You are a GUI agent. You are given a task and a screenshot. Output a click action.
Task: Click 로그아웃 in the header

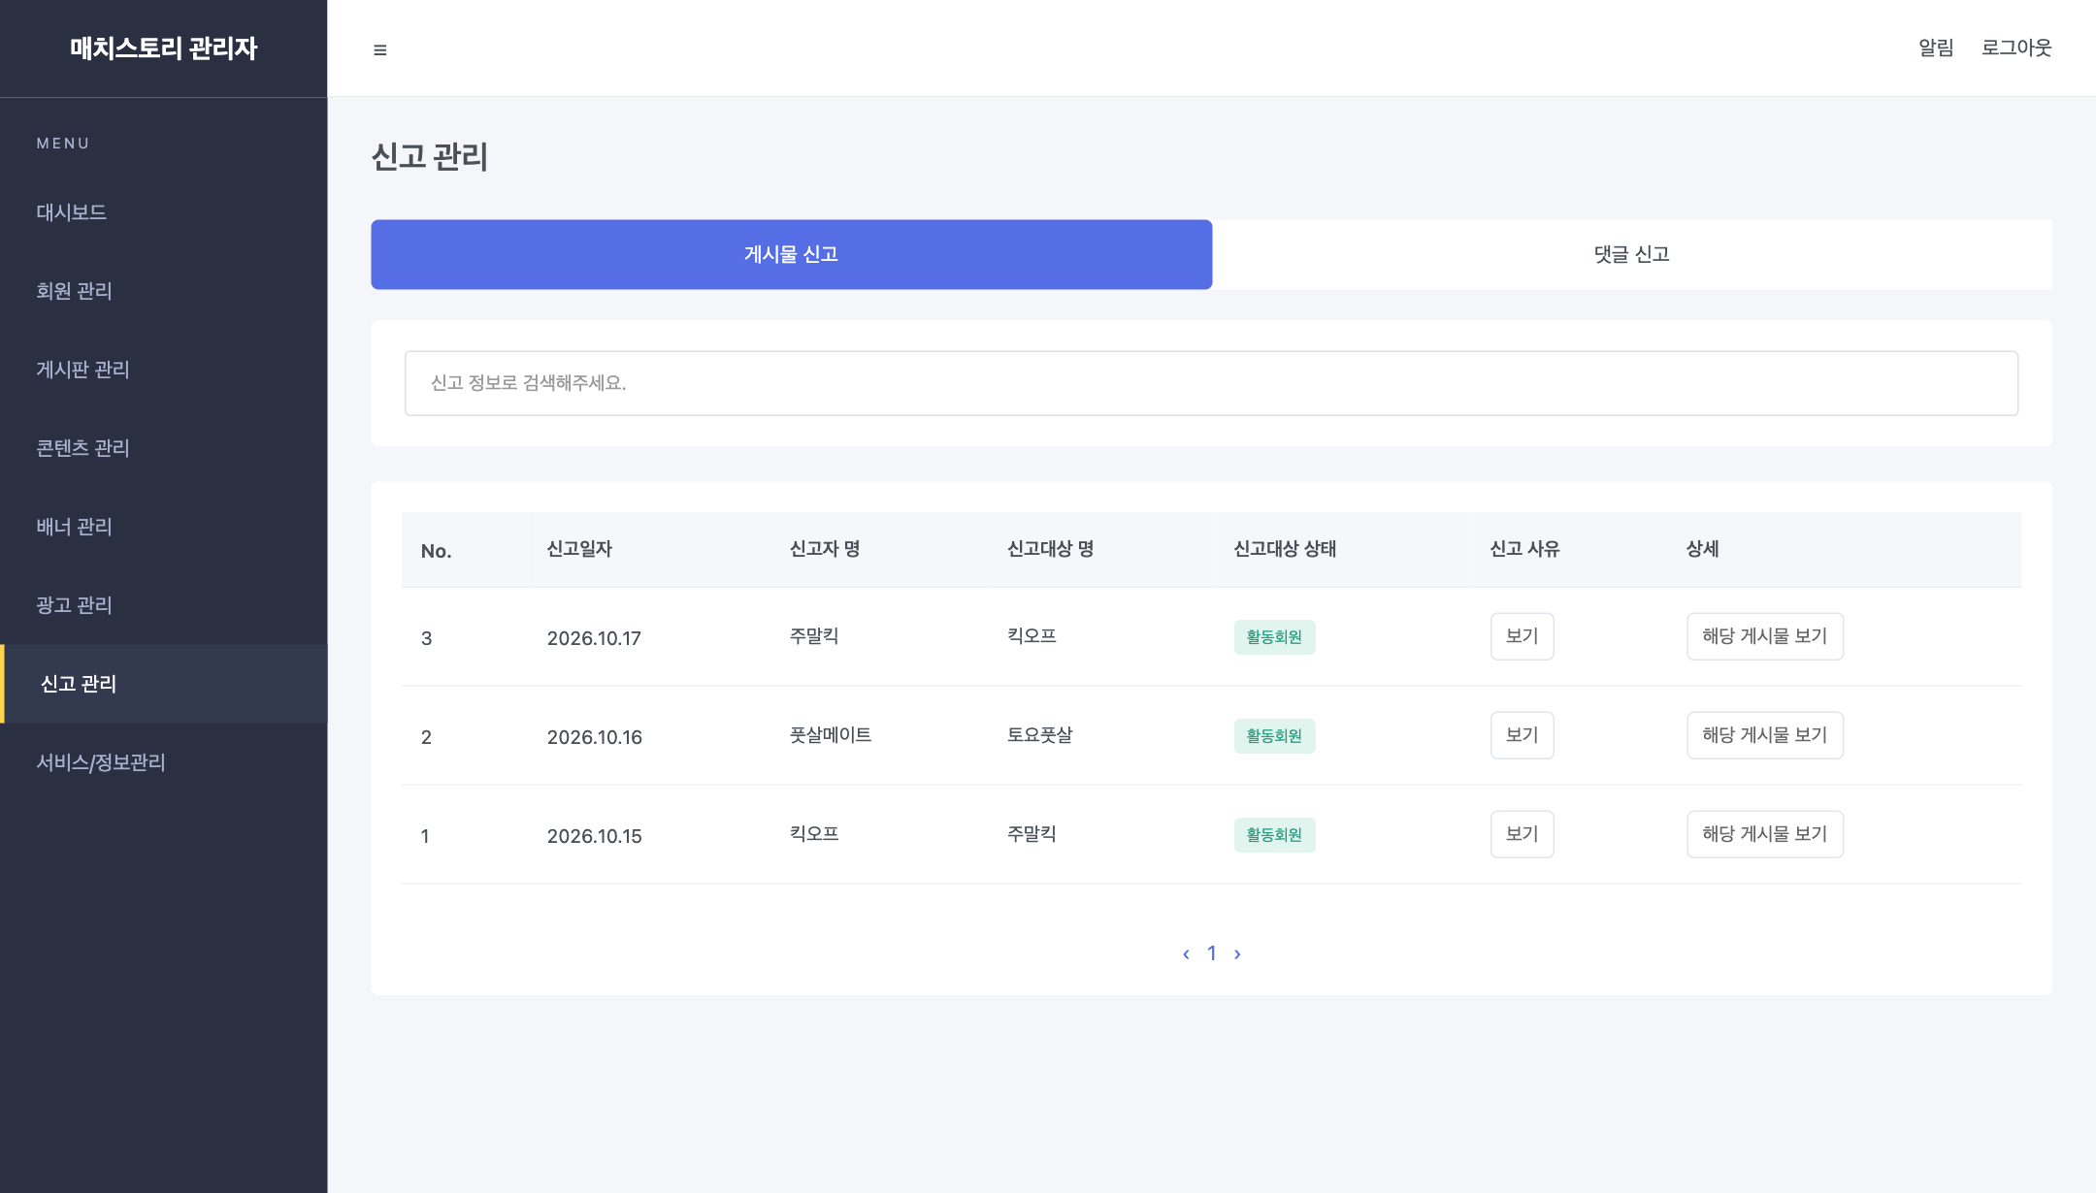click(2016, 48)
